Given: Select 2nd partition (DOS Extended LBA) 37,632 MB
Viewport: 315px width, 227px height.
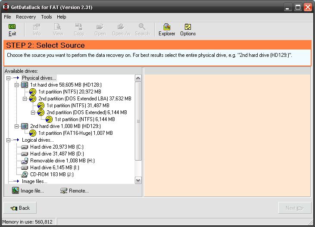Looking at the screenshot, I should coord(85,99).
